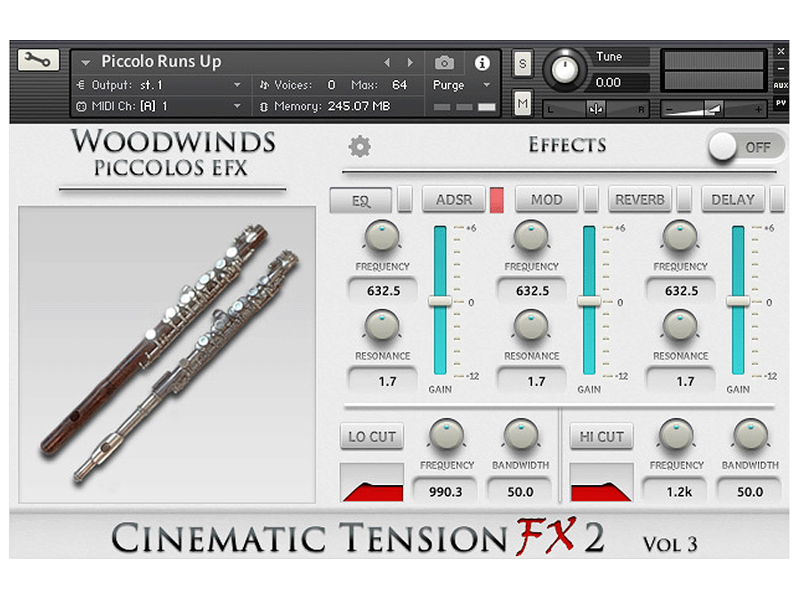Switch the Effects toggle from OFF
This screenshot has width=801, height=598.
tap(746, 147)
